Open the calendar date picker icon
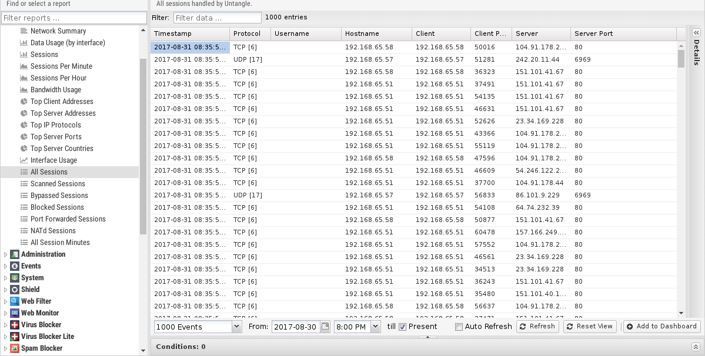Image resolution: width=705 pixels, height=356 pixels. (x=325, y=327)
